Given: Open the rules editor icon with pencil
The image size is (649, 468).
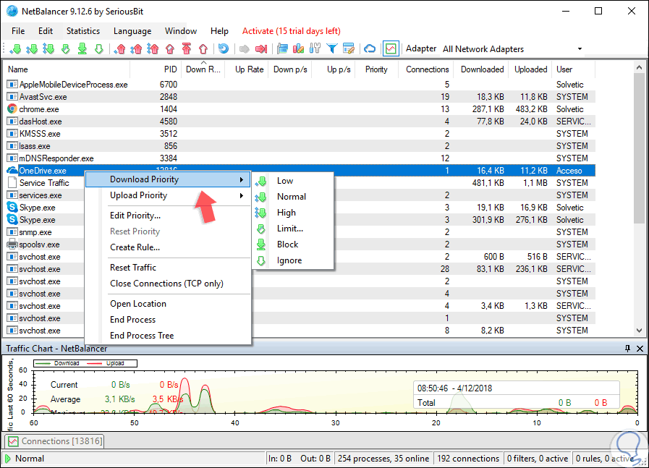Looking at the screenshot, I should 349,49.
